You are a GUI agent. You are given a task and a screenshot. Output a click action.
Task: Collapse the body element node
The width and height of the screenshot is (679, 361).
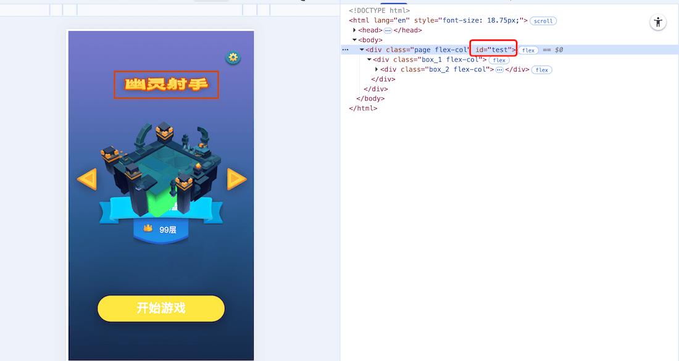pos(354,40)
